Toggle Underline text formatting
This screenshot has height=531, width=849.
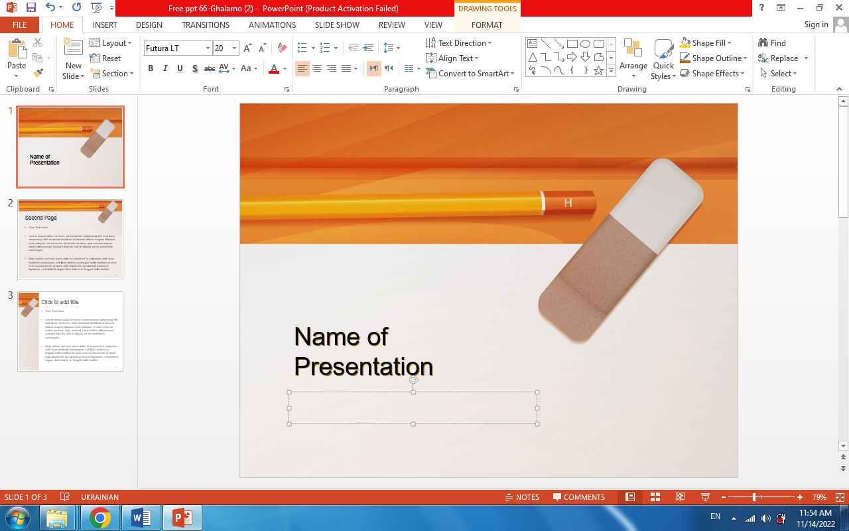(x=180, y=68)
